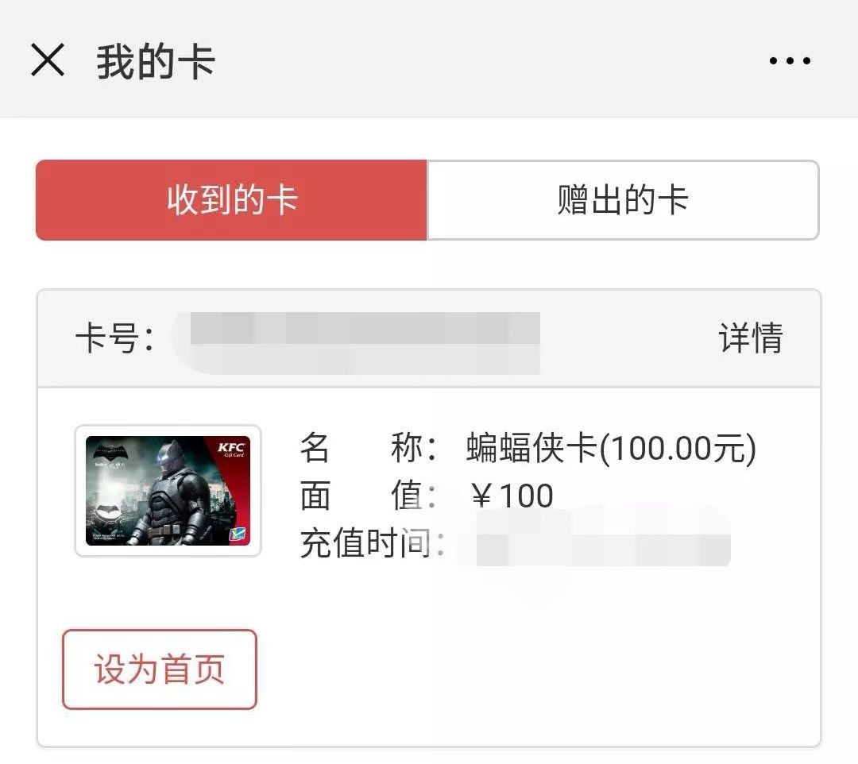Open 详情 for this card

click(x=750, y=338)
